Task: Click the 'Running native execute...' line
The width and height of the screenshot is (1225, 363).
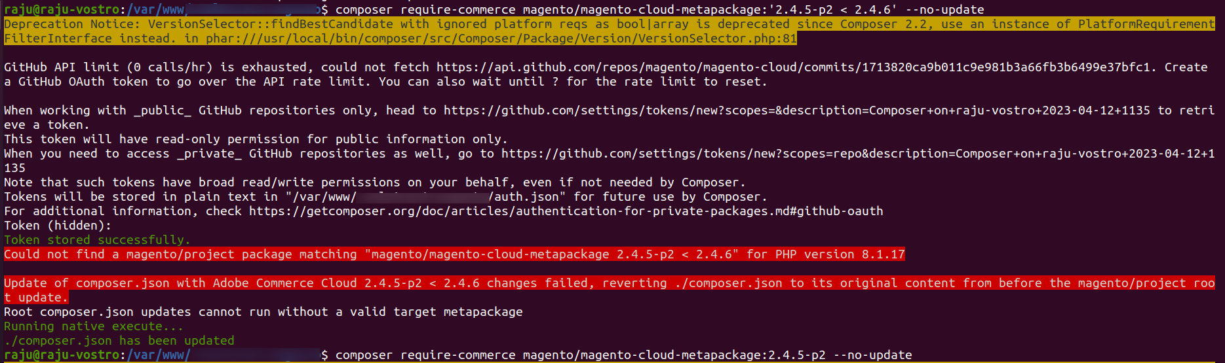Action: (94, 326)
